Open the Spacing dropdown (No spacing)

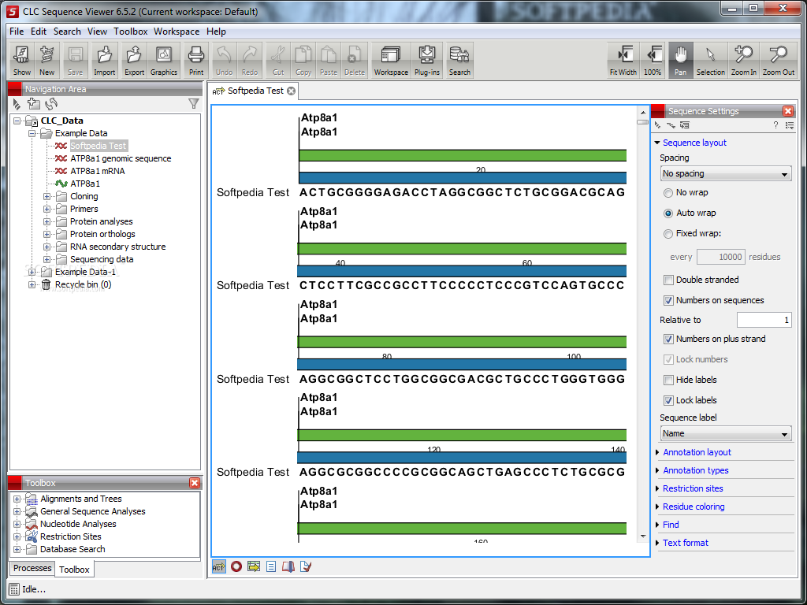(x=726, y=173)
